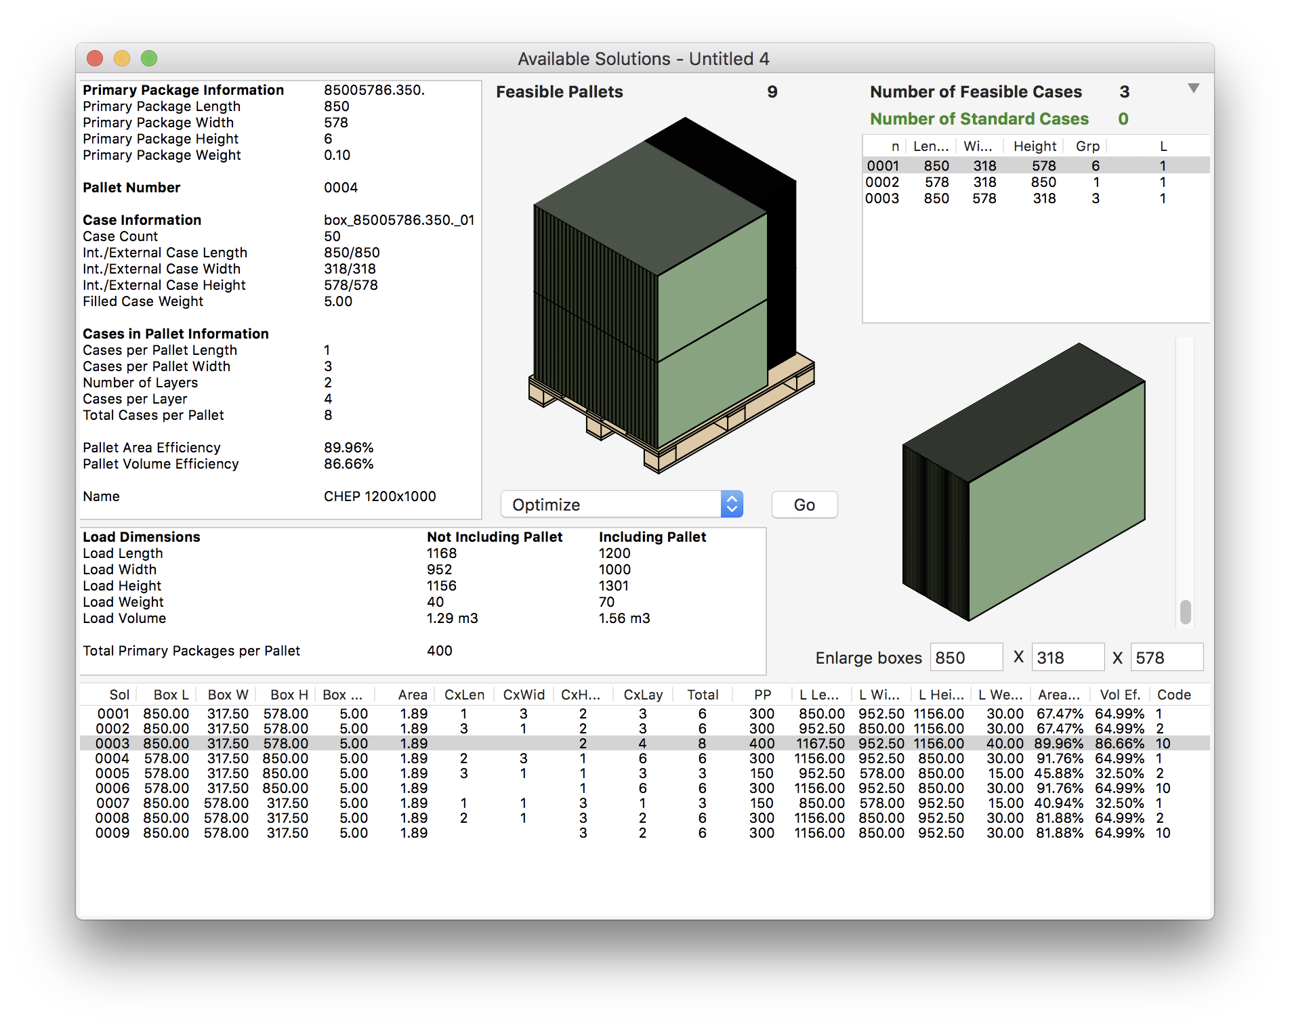
Task: Click the Pallet Volume Efficiency value 86.66%
Action: pyautogui.click(x=348, y=464)
